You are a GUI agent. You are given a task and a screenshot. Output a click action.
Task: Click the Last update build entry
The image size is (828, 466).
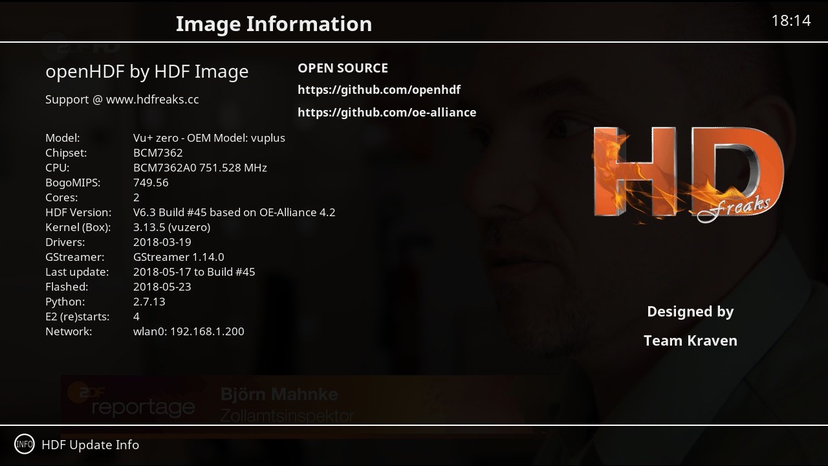click(x=194, y=272)
